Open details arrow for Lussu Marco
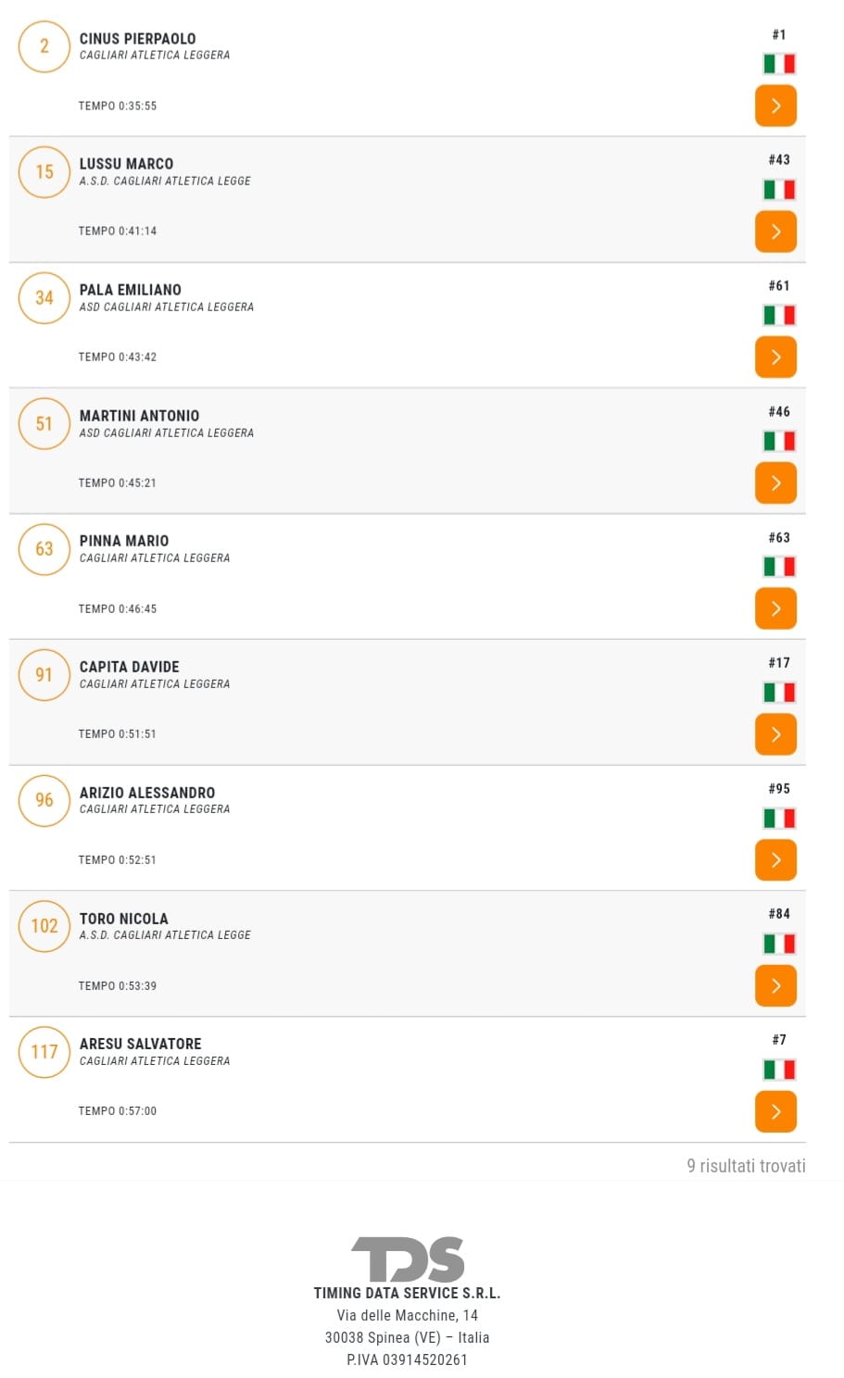Image resolution: width=844 pixels, height=1378 pixels. click(775, 232)
